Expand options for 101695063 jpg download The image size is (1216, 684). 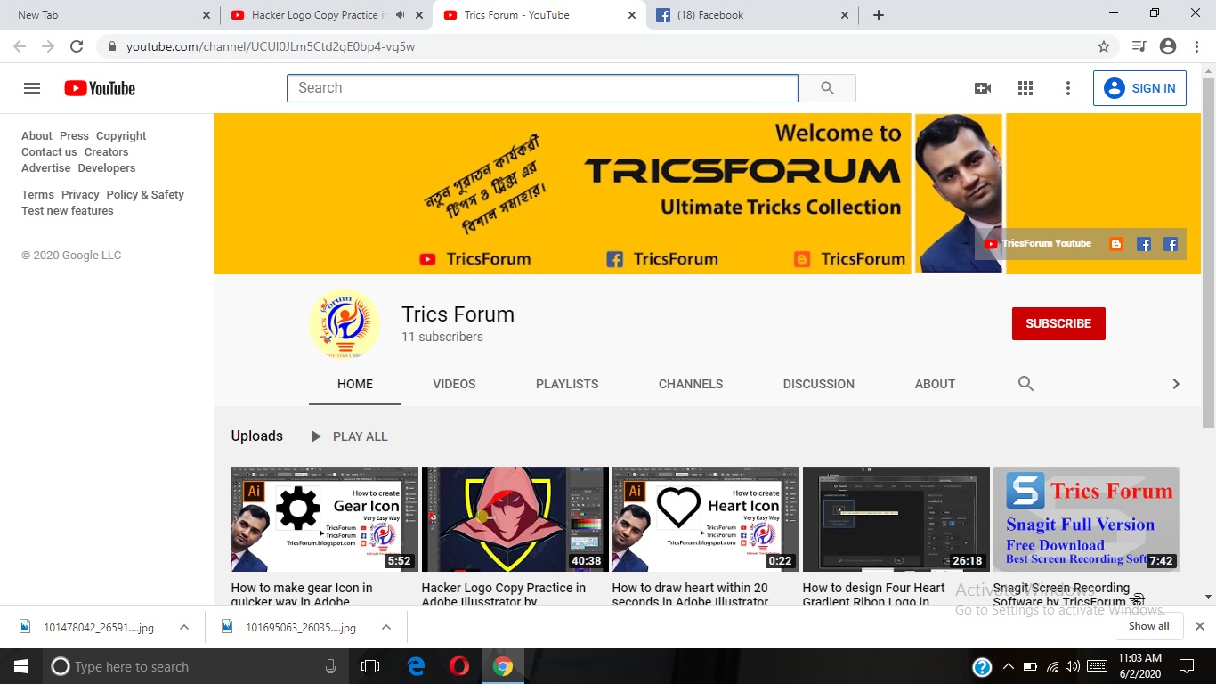coord(386,627)
